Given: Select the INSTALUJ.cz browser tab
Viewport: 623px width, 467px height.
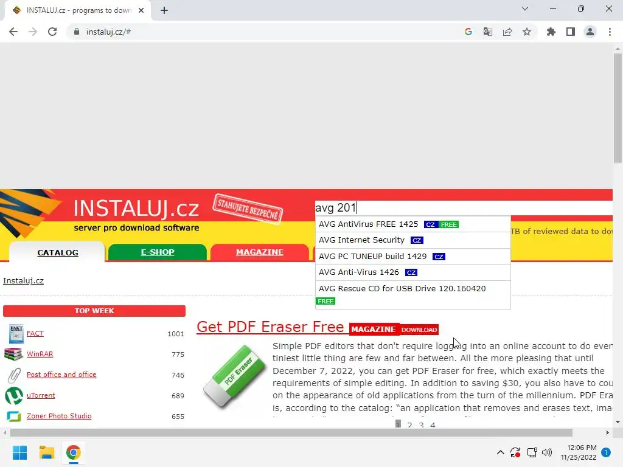Looking at the screenshot, I should (x=78, y=10).
